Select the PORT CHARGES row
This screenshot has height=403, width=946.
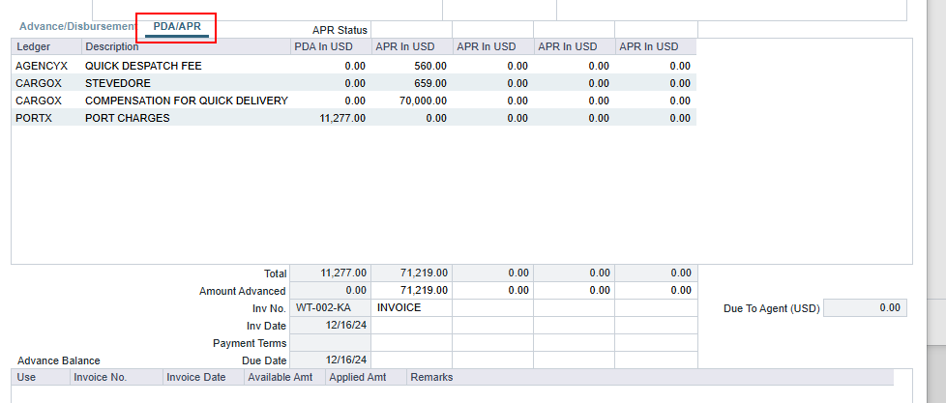[x=128, y=118]
